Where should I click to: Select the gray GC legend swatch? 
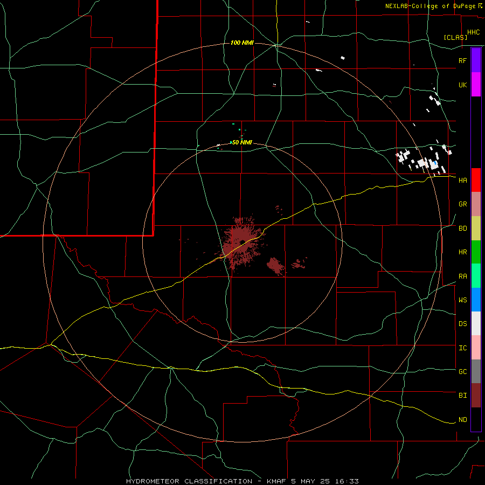pos(476,371)
